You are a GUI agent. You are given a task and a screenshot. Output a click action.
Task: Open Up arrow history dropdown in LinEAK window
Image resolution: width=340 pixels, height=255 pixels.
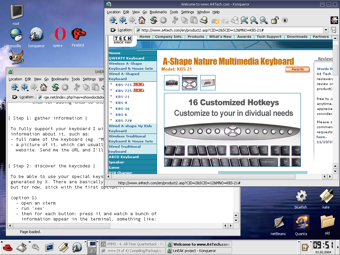point(18,90)
